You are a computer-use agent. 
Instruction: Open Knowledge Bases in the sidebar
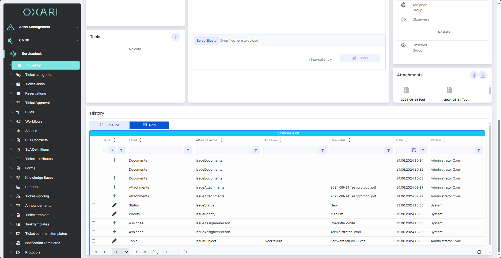[39, 178]
